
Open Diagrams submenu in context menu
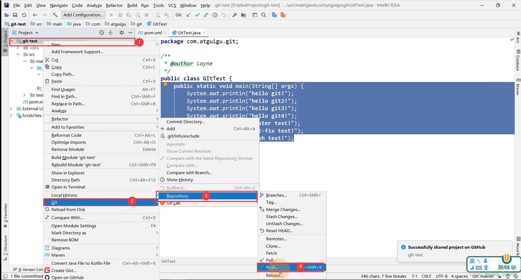pyautogui.click(x=101, y=248)
